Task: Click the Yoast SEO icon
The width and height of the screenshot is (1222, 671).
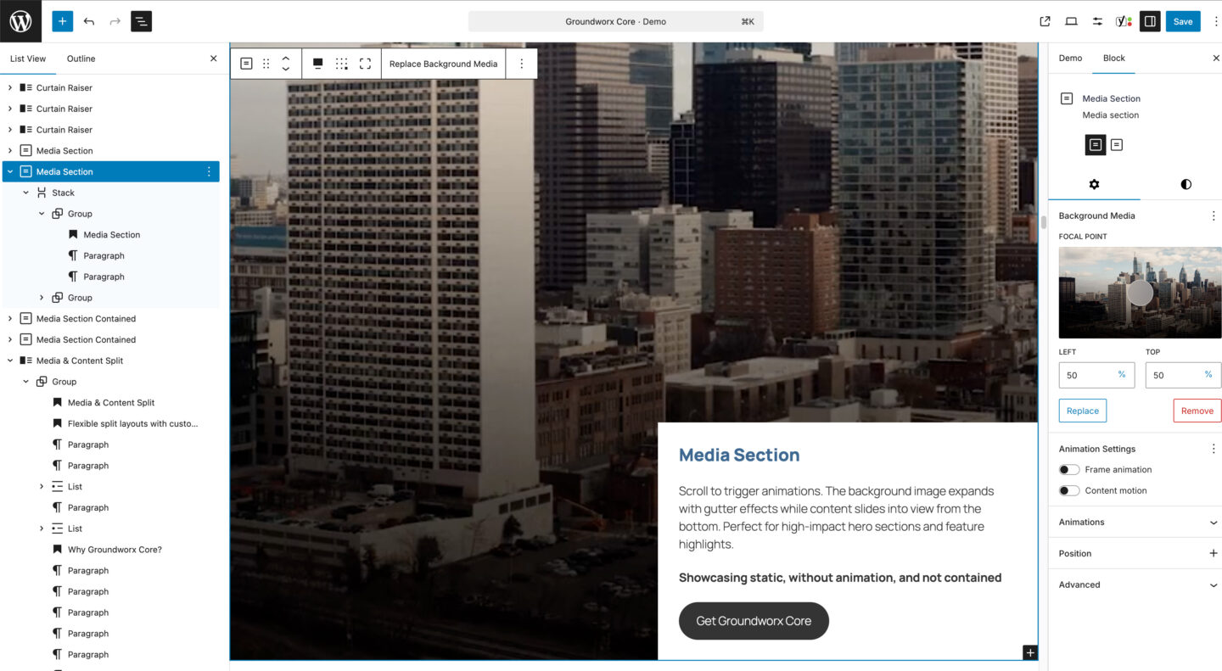Action: point(1124,21)
